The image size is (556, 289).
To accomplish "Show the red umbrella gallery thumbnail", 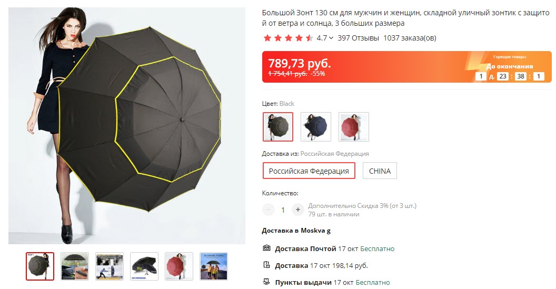I will [179, 266].
